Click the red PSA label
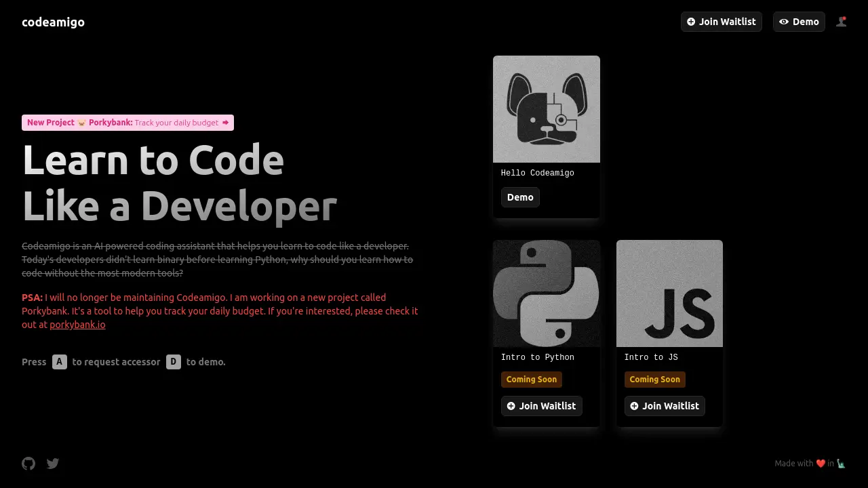 pos(32,298)
